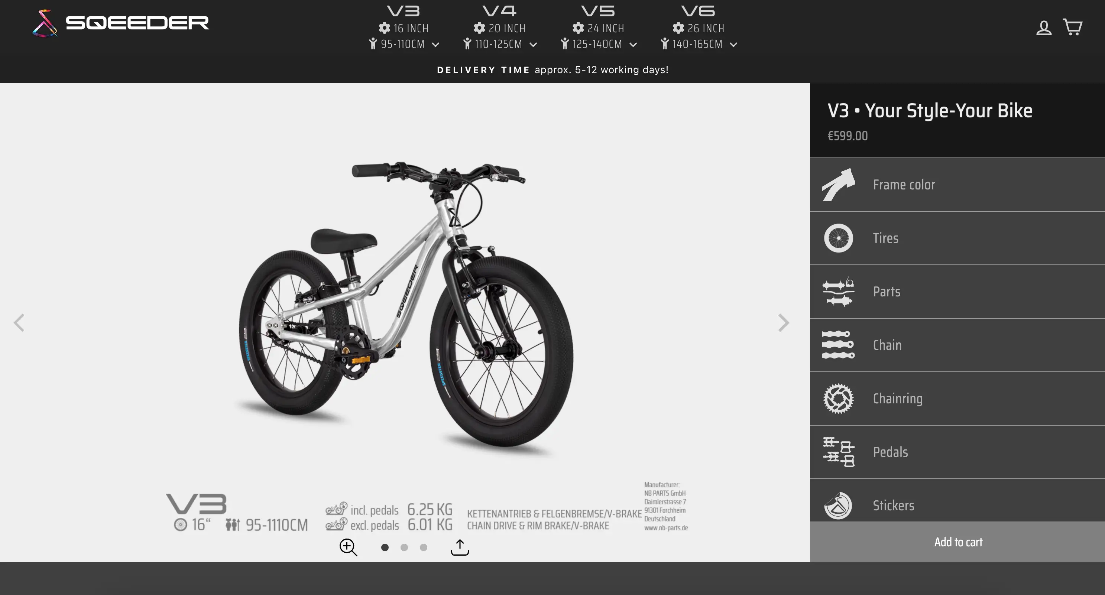Show previous product image arrow
The height and width of the screenshot is (595, 1105).
(x=19, y=323)
